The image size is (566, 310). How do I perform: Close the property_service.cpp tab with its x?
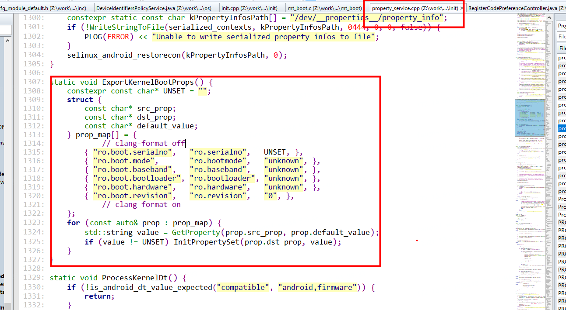[462, 8]
